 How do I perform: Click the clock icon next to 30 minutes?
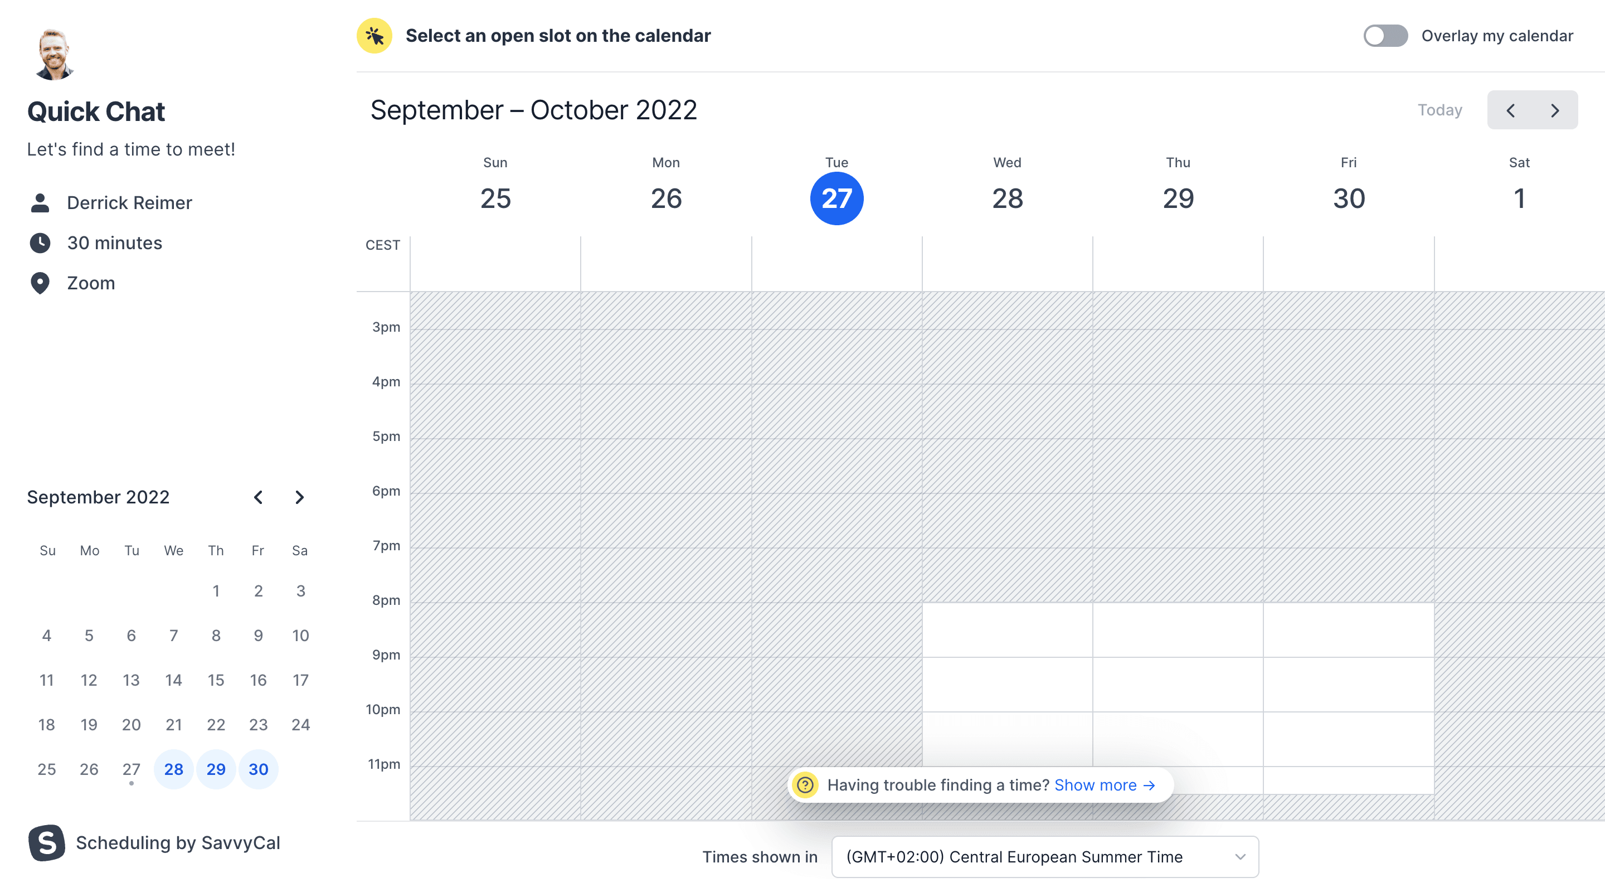pos(40,243)
